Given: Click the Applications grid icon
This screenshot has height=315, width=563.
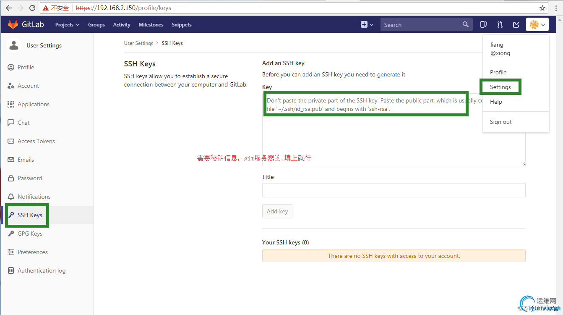Looking at the screenshot, I should (x=11, y=104).
